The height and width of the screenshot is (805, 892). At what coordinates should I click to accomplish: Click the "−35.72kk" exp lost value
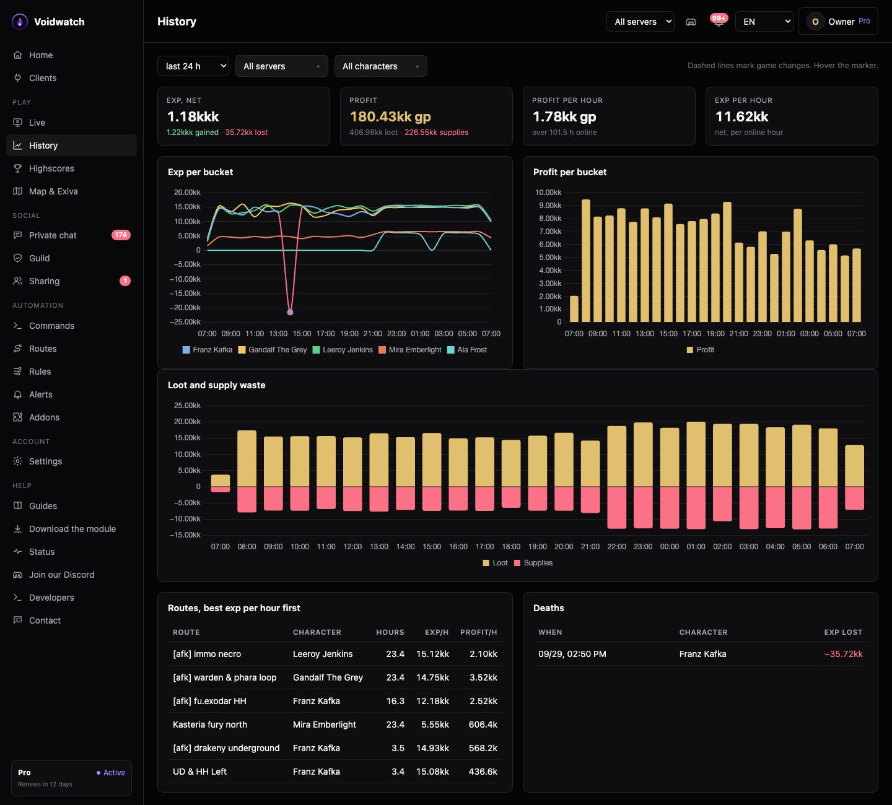tap(843, 654)
